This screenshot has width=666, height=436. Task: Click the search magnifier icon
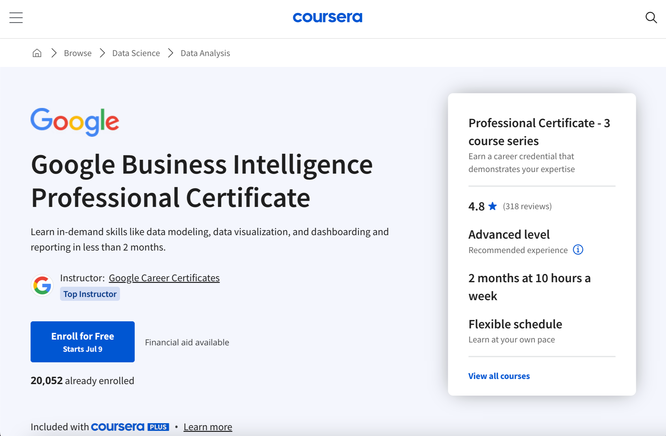tap(651, 18)
